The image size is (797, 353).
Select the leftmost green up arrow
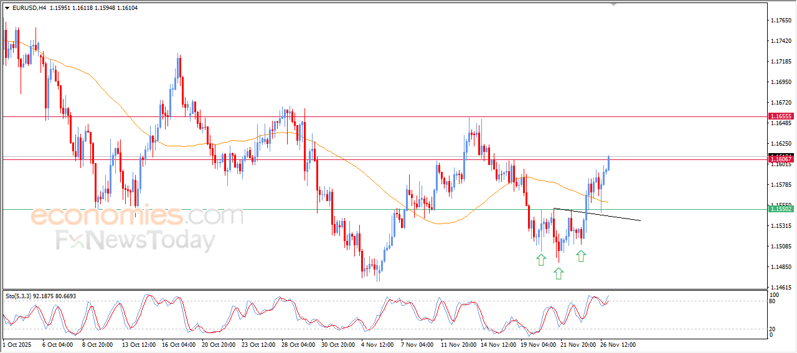pos(541,260)
